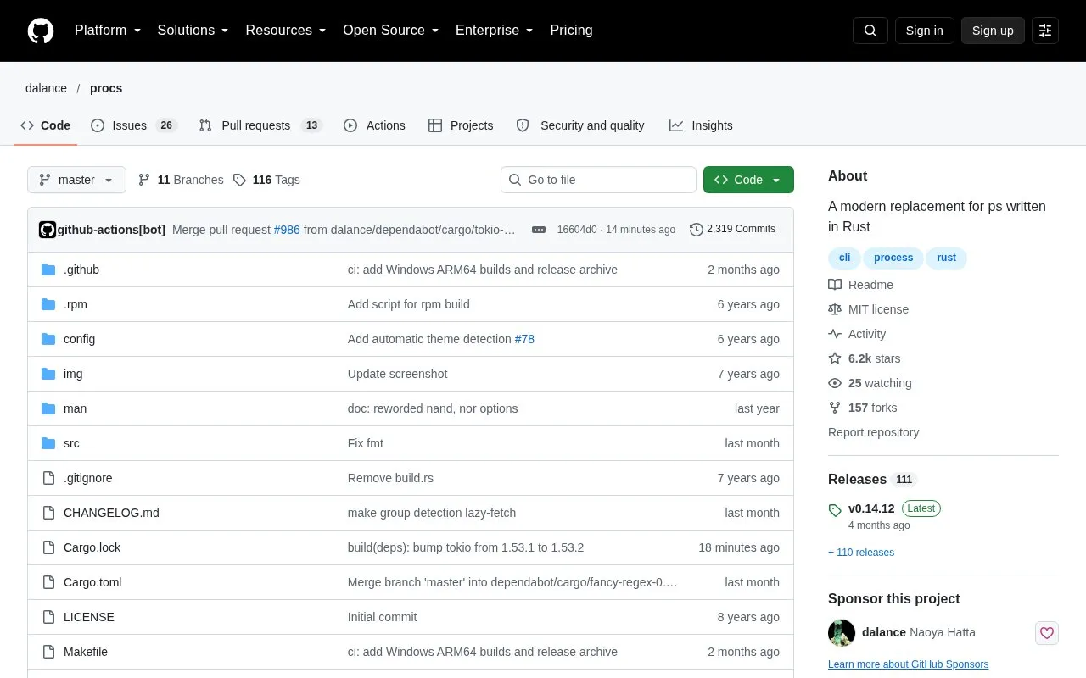The height and width of the screenshot is (678, 1086).
Task: Click the stars star icon
Action: 835,358
